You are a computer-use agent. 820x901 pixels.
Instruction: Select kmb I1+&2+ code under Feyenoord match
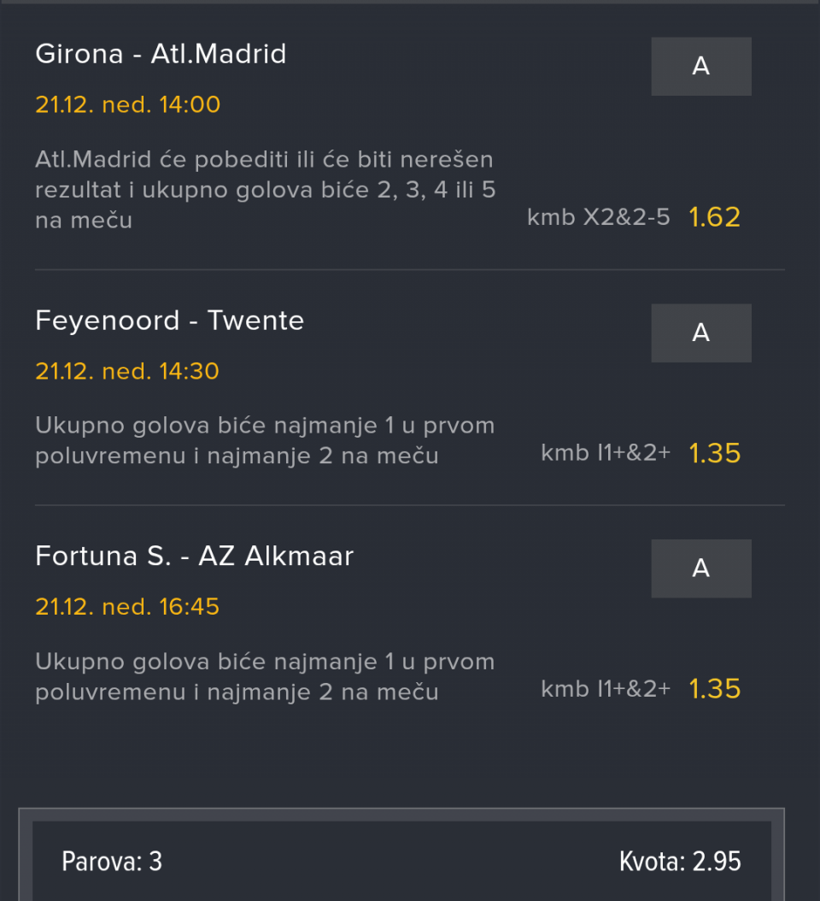point(605,453)
